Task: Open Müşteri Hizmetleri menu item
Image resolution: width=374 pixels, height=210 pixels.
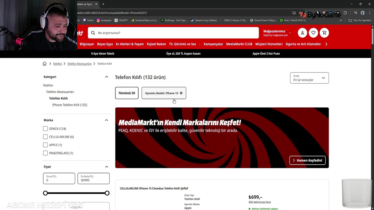Action: pyautogui.click(x=269, y=44)
